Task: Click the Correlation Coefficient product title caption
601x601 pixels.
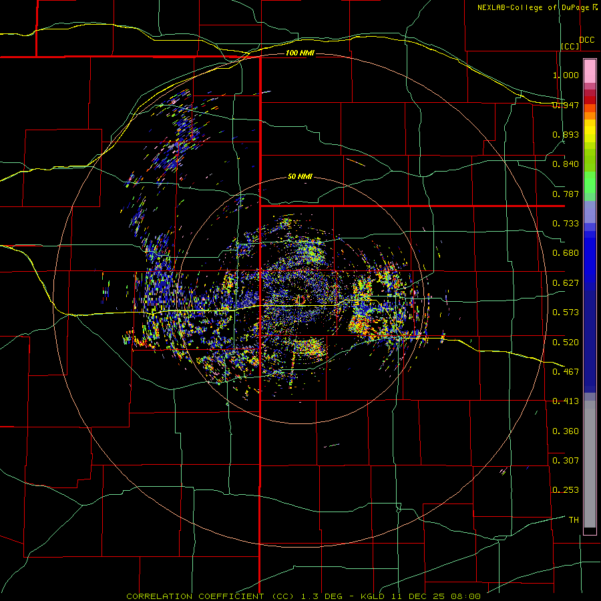Action: tap(303, 596)
